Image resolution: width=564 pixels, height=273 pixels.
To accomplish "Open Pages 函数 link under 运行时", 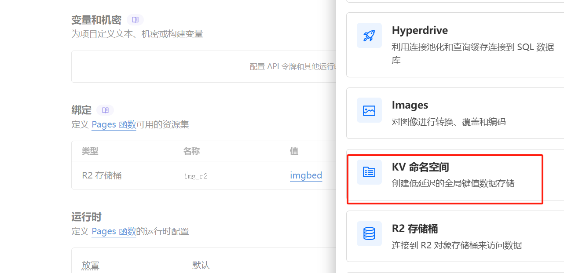I will pos(114,231).
